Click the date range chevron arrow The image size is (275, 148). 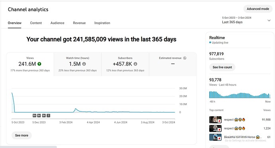click(269, 20)
